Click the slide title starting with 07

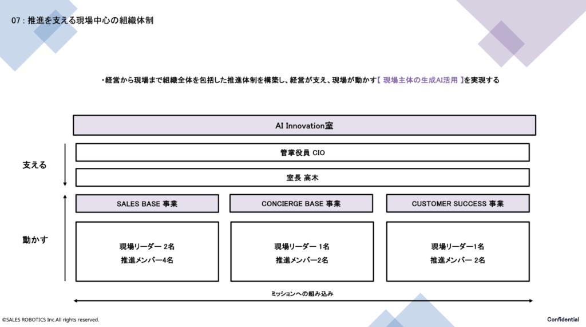pos(82,21)
